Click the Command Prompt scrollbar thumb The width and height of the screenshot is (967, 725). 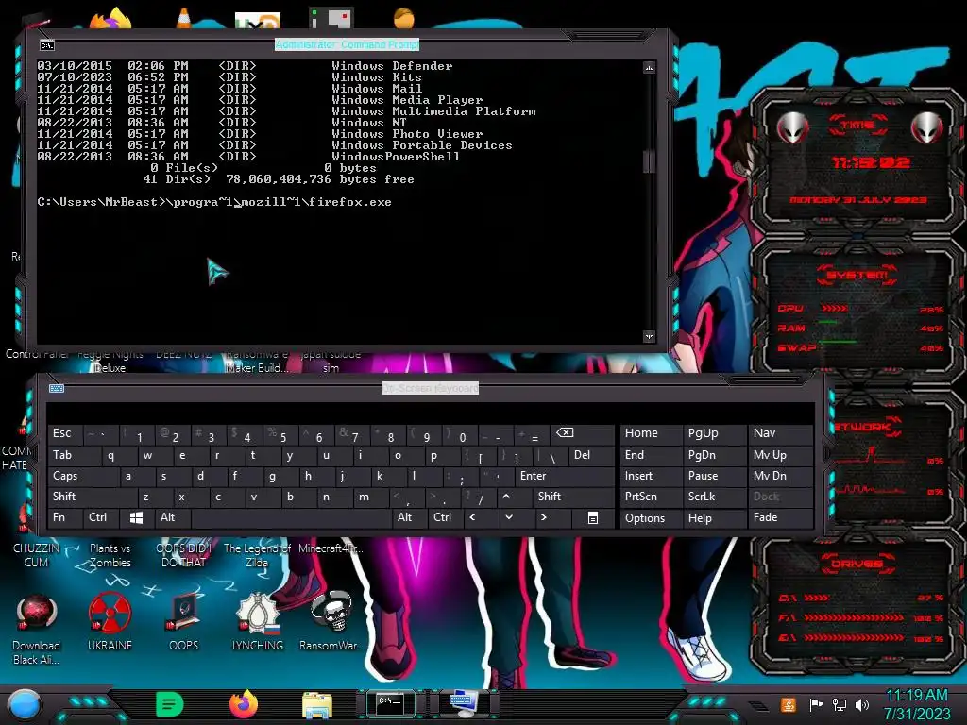click(648, 161)
